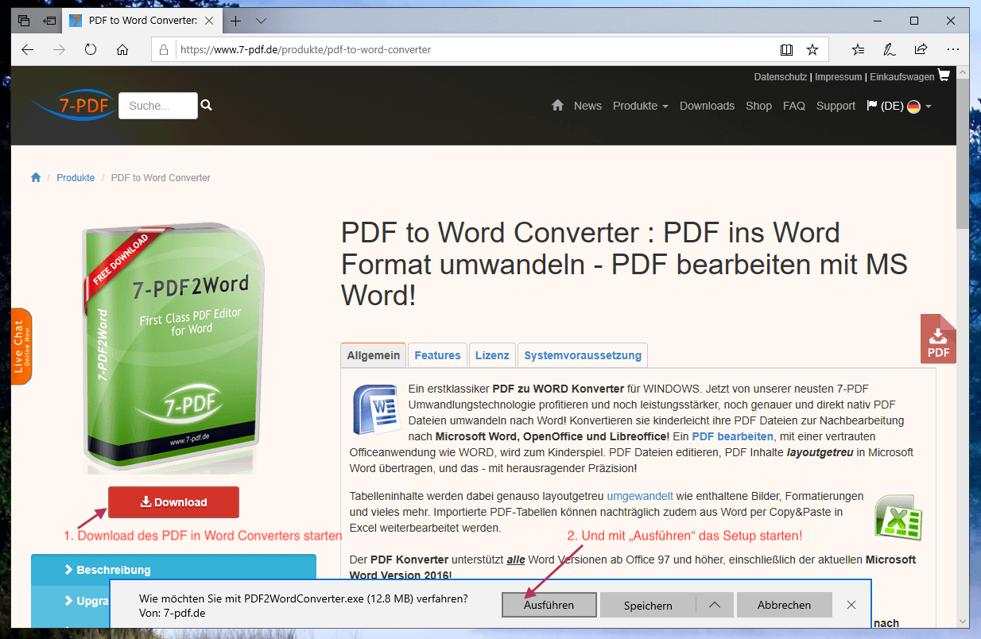This screenshot has height=639, width=981.
Task: Click the green Excel icon
Action: pyautogui.click(x=898, y=517)
